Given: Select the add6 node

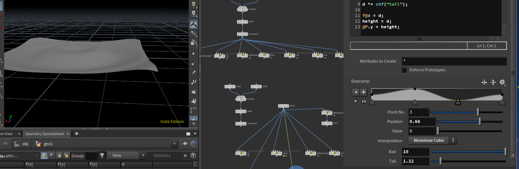Looking at the screenshot, I should point(256,87).
